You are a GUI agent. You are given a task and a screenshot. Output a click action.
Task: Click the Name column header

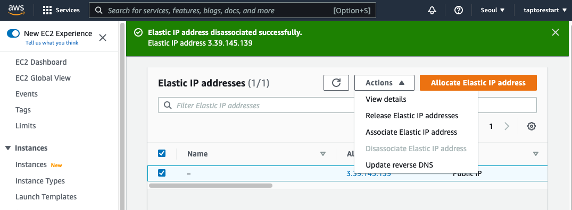(197, 154)
